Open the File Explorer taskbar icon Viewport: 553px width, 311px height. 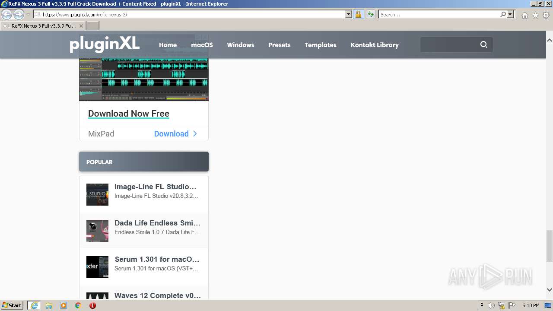point(49,305)
